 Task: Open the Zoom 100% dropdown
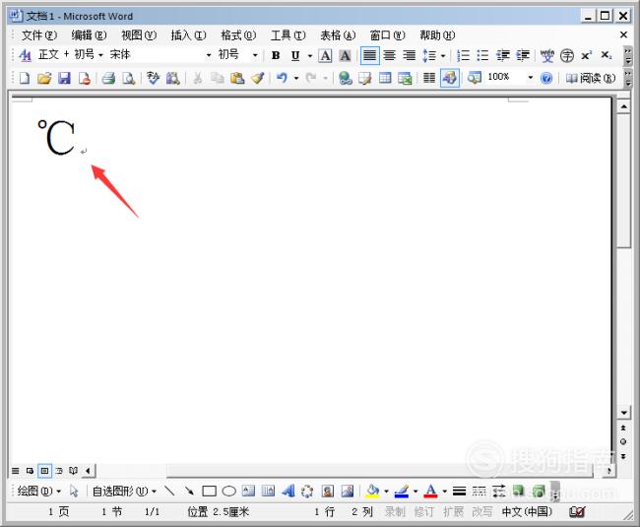(530, 77)
